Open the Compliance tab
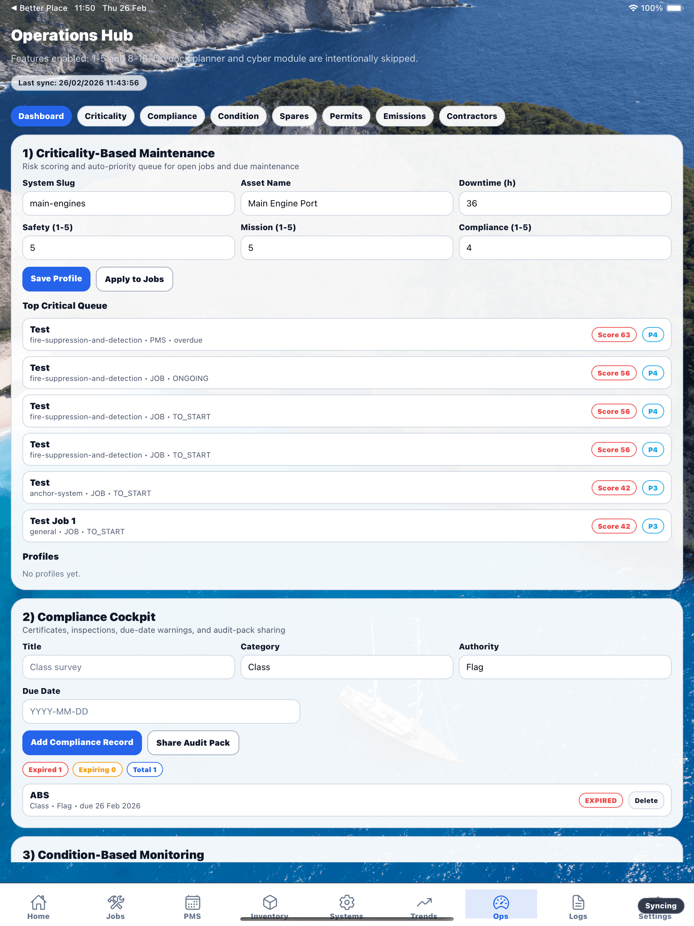 point(172,116)
